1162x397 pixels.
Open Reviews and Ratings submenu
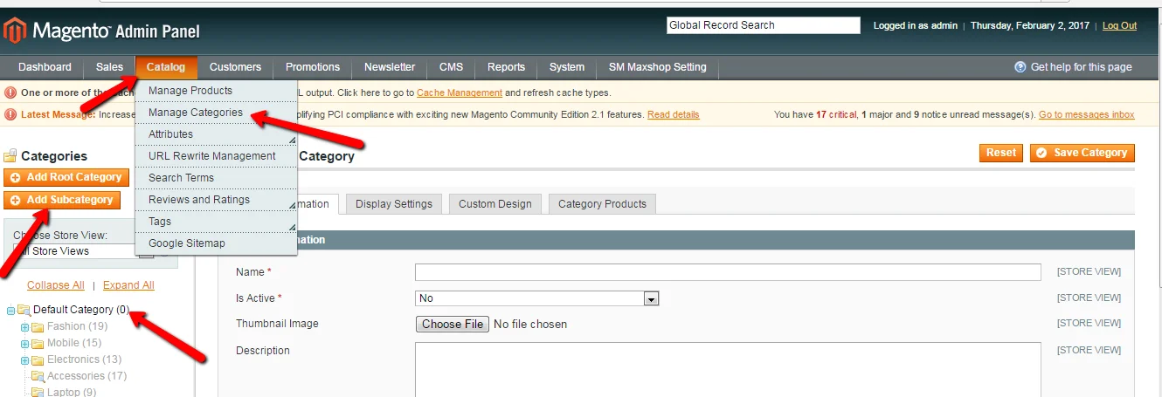pyautogui.click(x=216, y=200)
